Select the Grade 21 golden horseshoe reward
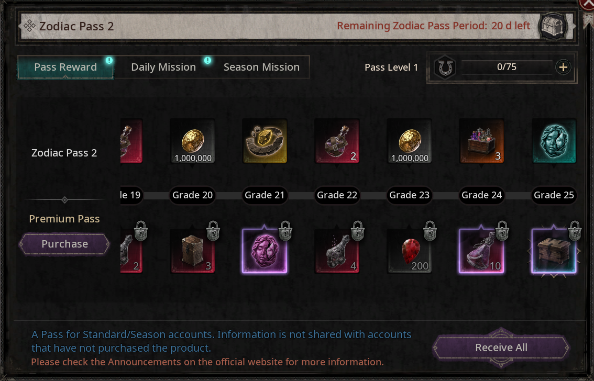Screen dimensions: 594x381 (265, 141)
